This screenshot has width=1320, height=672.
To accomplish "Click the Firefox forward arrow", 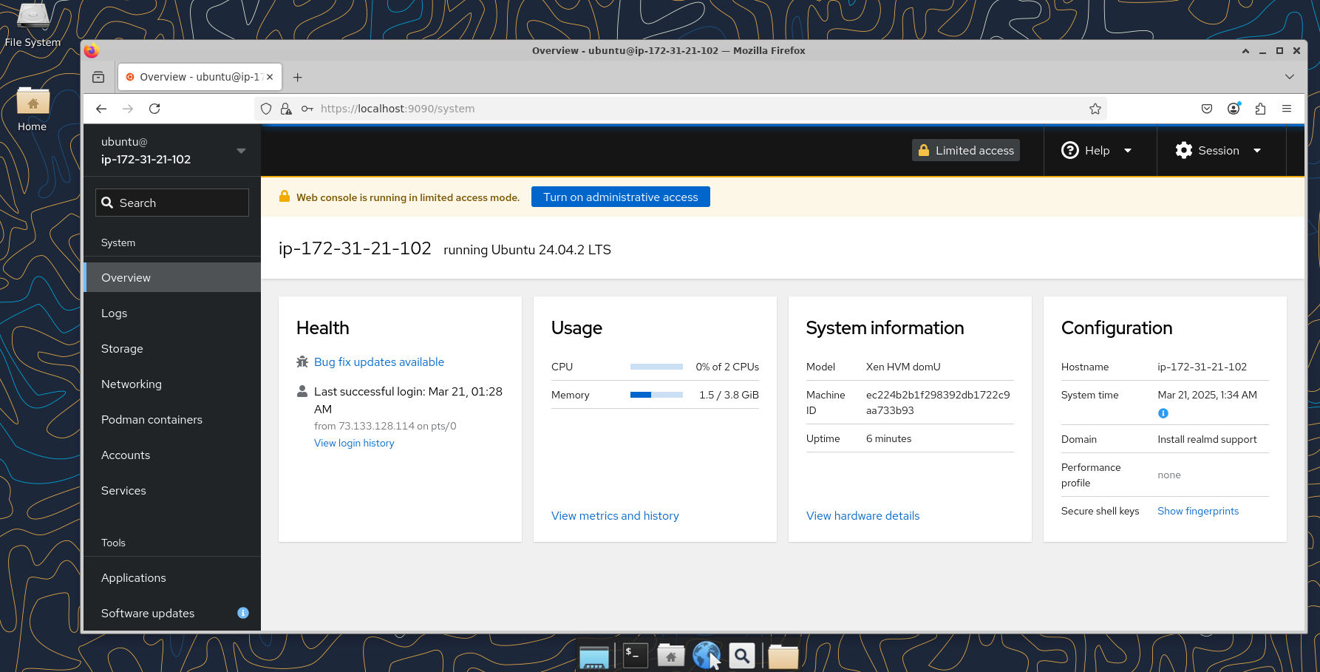I will pos(128,109).
